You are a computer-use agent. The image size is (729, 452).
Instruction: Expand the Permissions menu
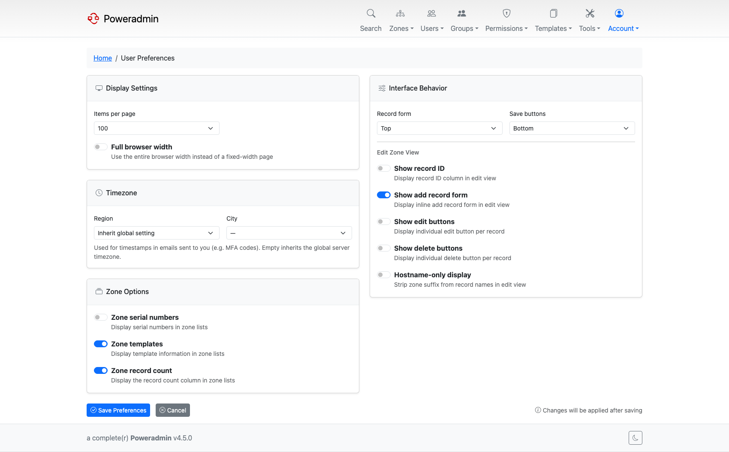(x=506, y=28)
